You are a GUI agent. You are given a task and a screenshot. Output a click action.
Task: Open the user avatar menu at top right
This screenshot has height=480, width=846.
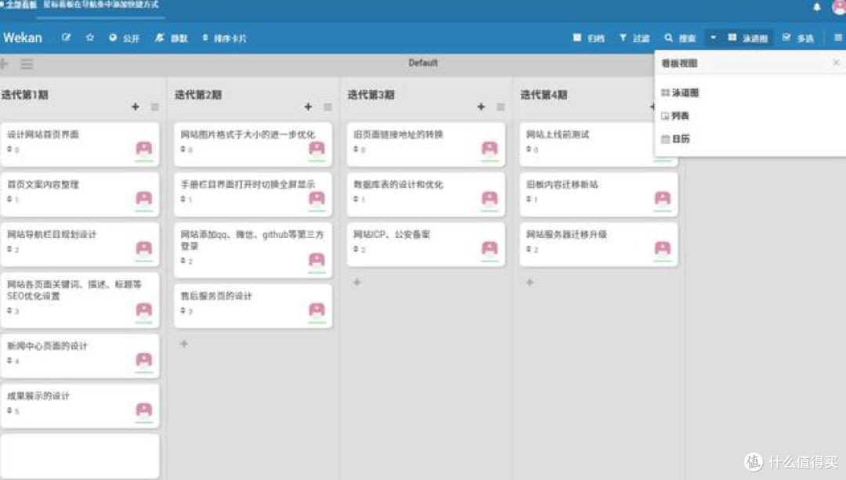(x=840, y=7)
